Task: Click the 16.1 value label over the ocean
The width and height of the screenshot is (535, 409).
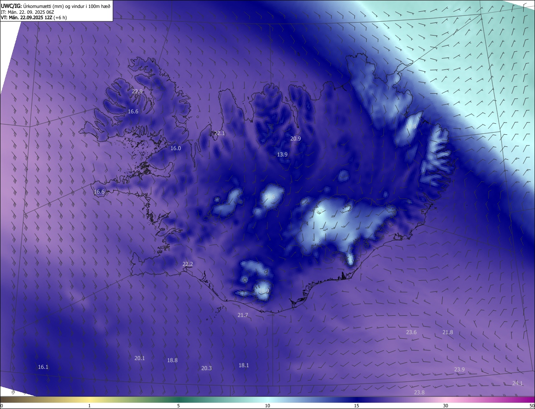Action: point(43,367)
